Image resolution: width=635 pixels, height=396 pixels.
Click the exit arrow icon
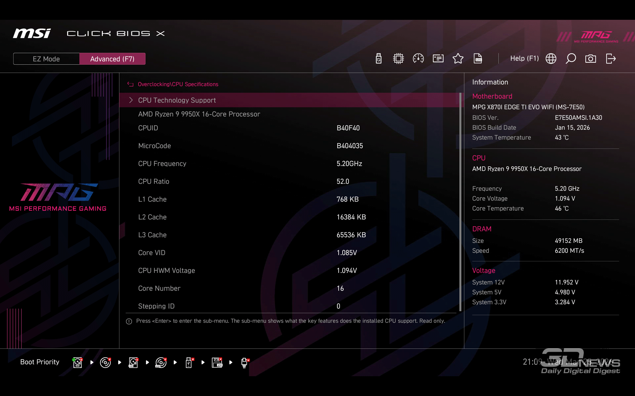(x=611, y=59)
